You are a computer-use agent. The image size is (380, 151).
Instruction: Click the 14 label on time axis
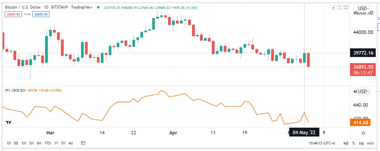(102, 133)
